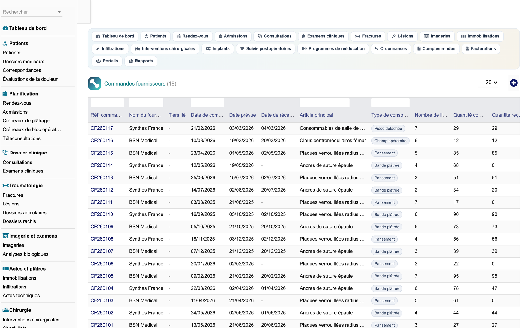This screenshot has height=328, width=531.
Task: Click Pièce détachée badge in CF260117 row
Action: tap(388, 129)
